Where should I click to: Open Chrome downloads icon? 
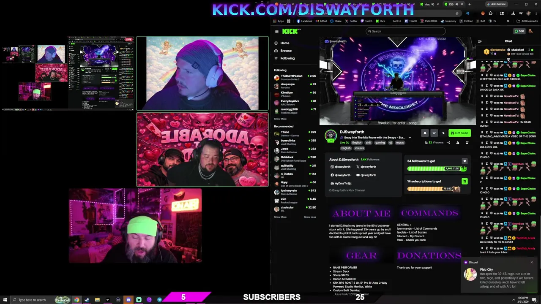click(513, 13)
